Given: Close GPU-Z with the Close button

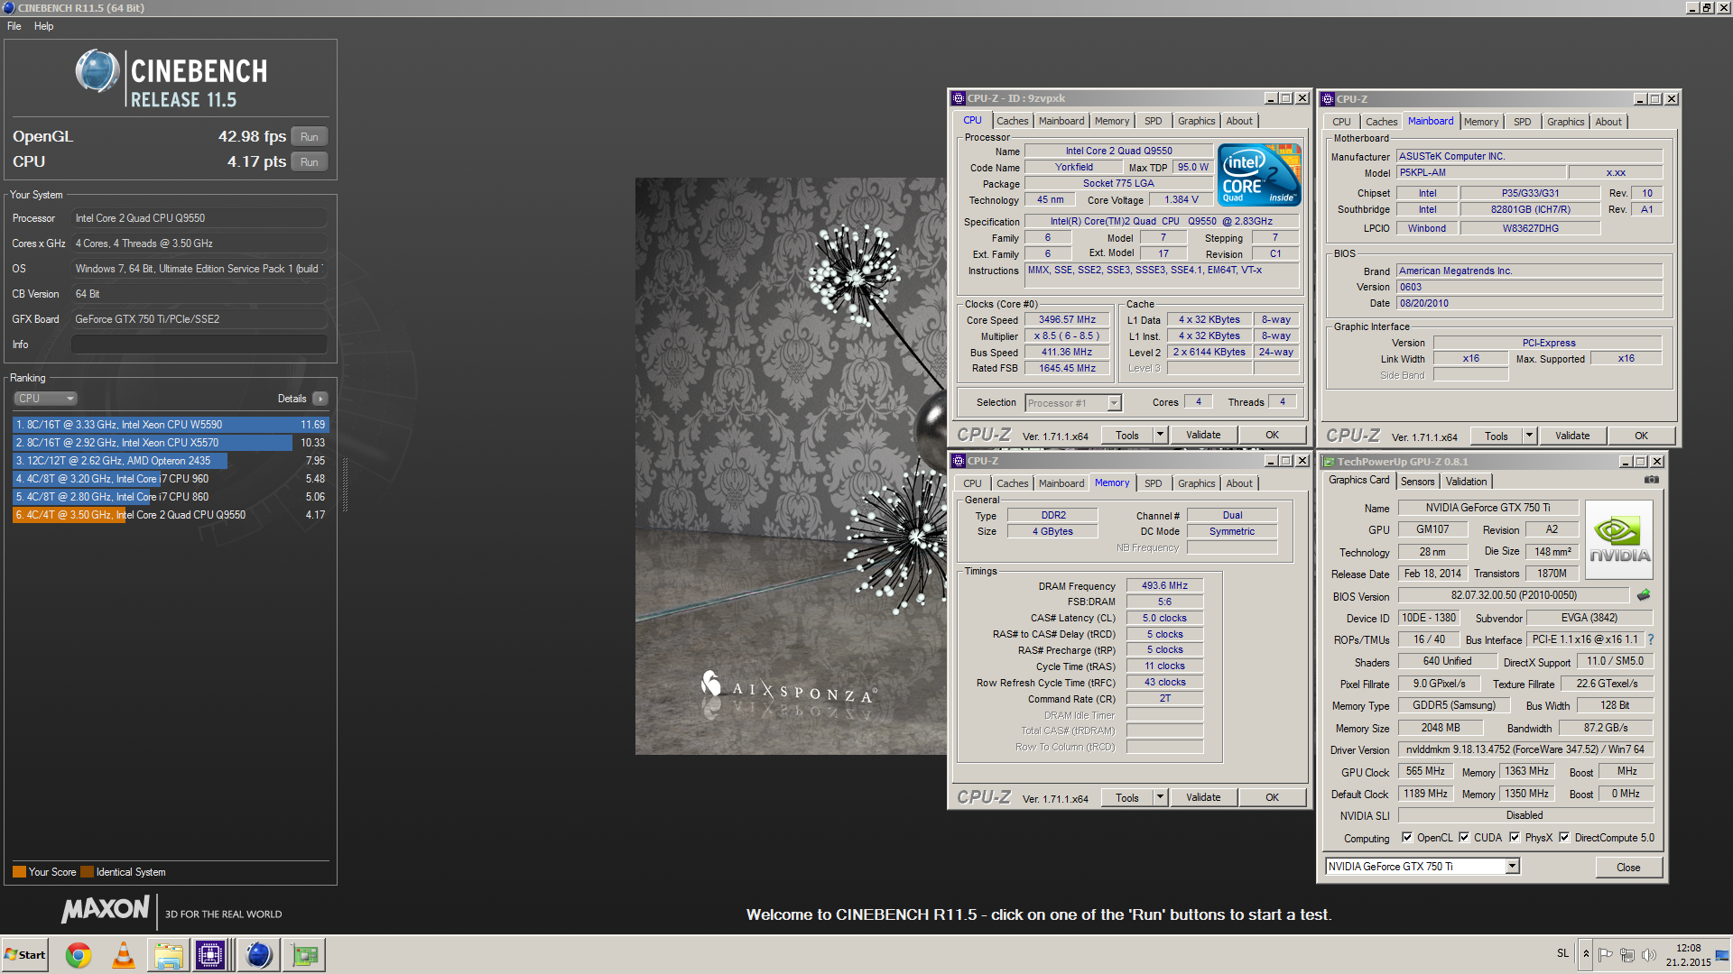Looking at the screenshot, I should pyautogui.click(x=1628, y=867).
